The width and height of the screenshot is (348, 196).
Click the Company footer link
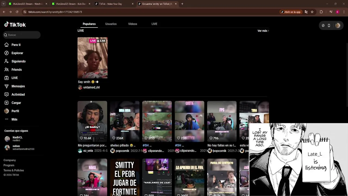[10, 160]
